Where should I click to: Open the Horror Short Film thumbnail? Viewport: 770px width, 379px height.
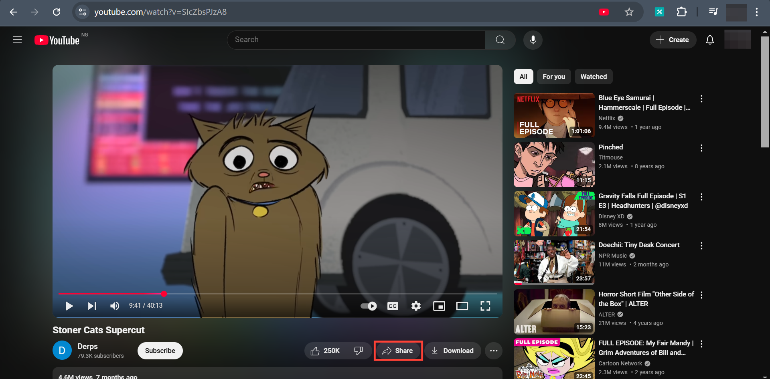(554, 312)
